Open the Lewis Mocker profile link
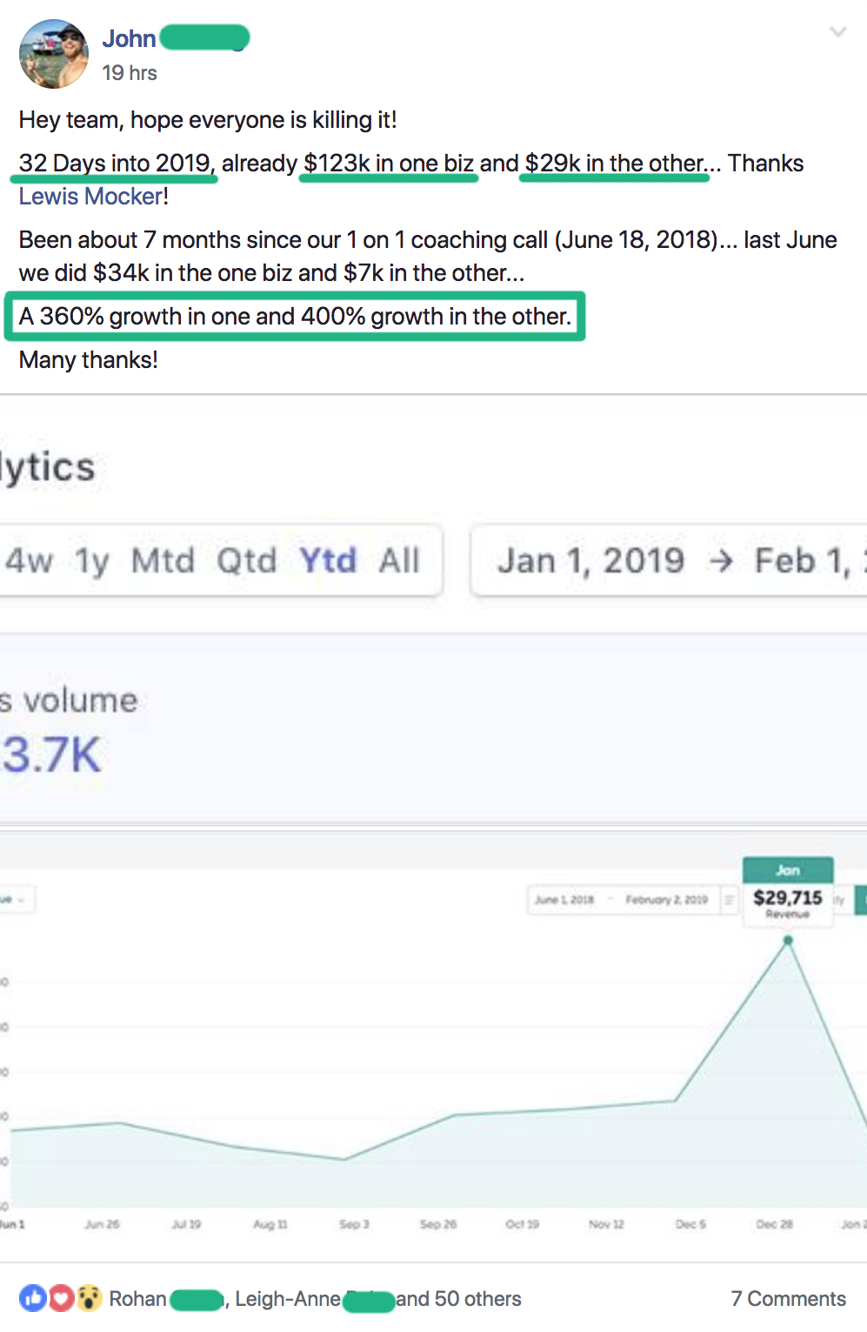Image resolution: width=867 pixels, height=1332 pixels. 92,197
